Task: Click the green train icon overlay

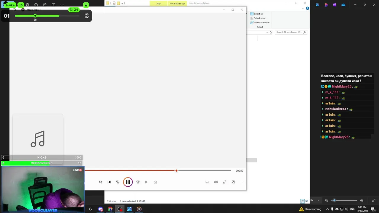Action: 86,5
